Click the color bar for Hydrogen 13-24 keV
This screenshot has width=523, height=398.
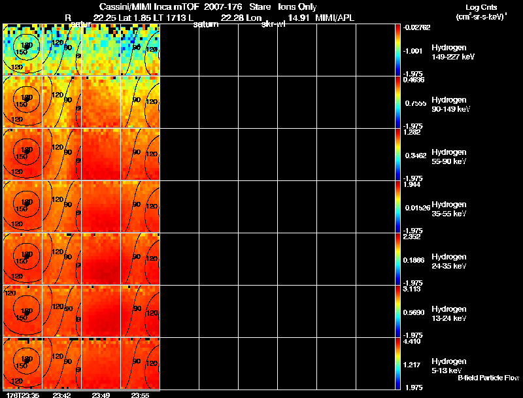pos(397,312)
